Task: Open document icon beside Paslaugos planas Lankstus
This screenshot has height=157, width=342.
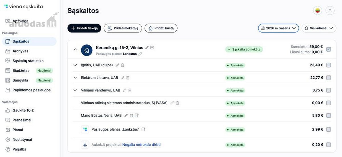Action: 143,129
